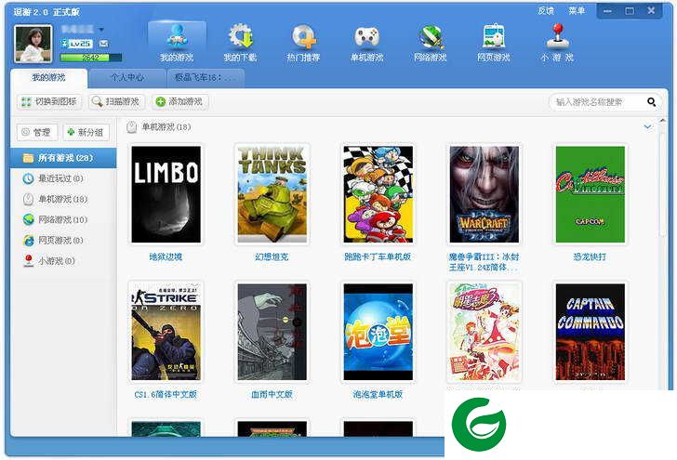Click the experience progress bar

[x=91, y=58]
